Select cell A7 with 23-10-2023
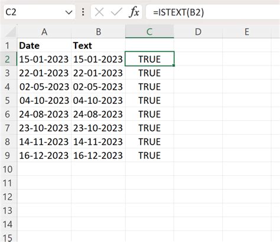 click(44, 128)
